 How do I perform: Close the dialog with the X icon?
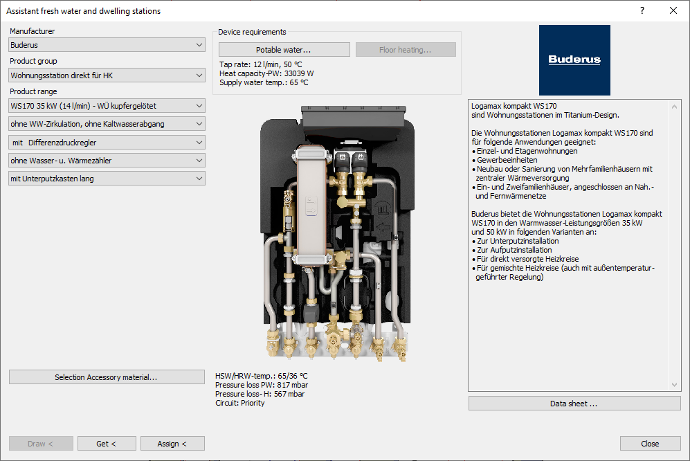pos(673,10)
